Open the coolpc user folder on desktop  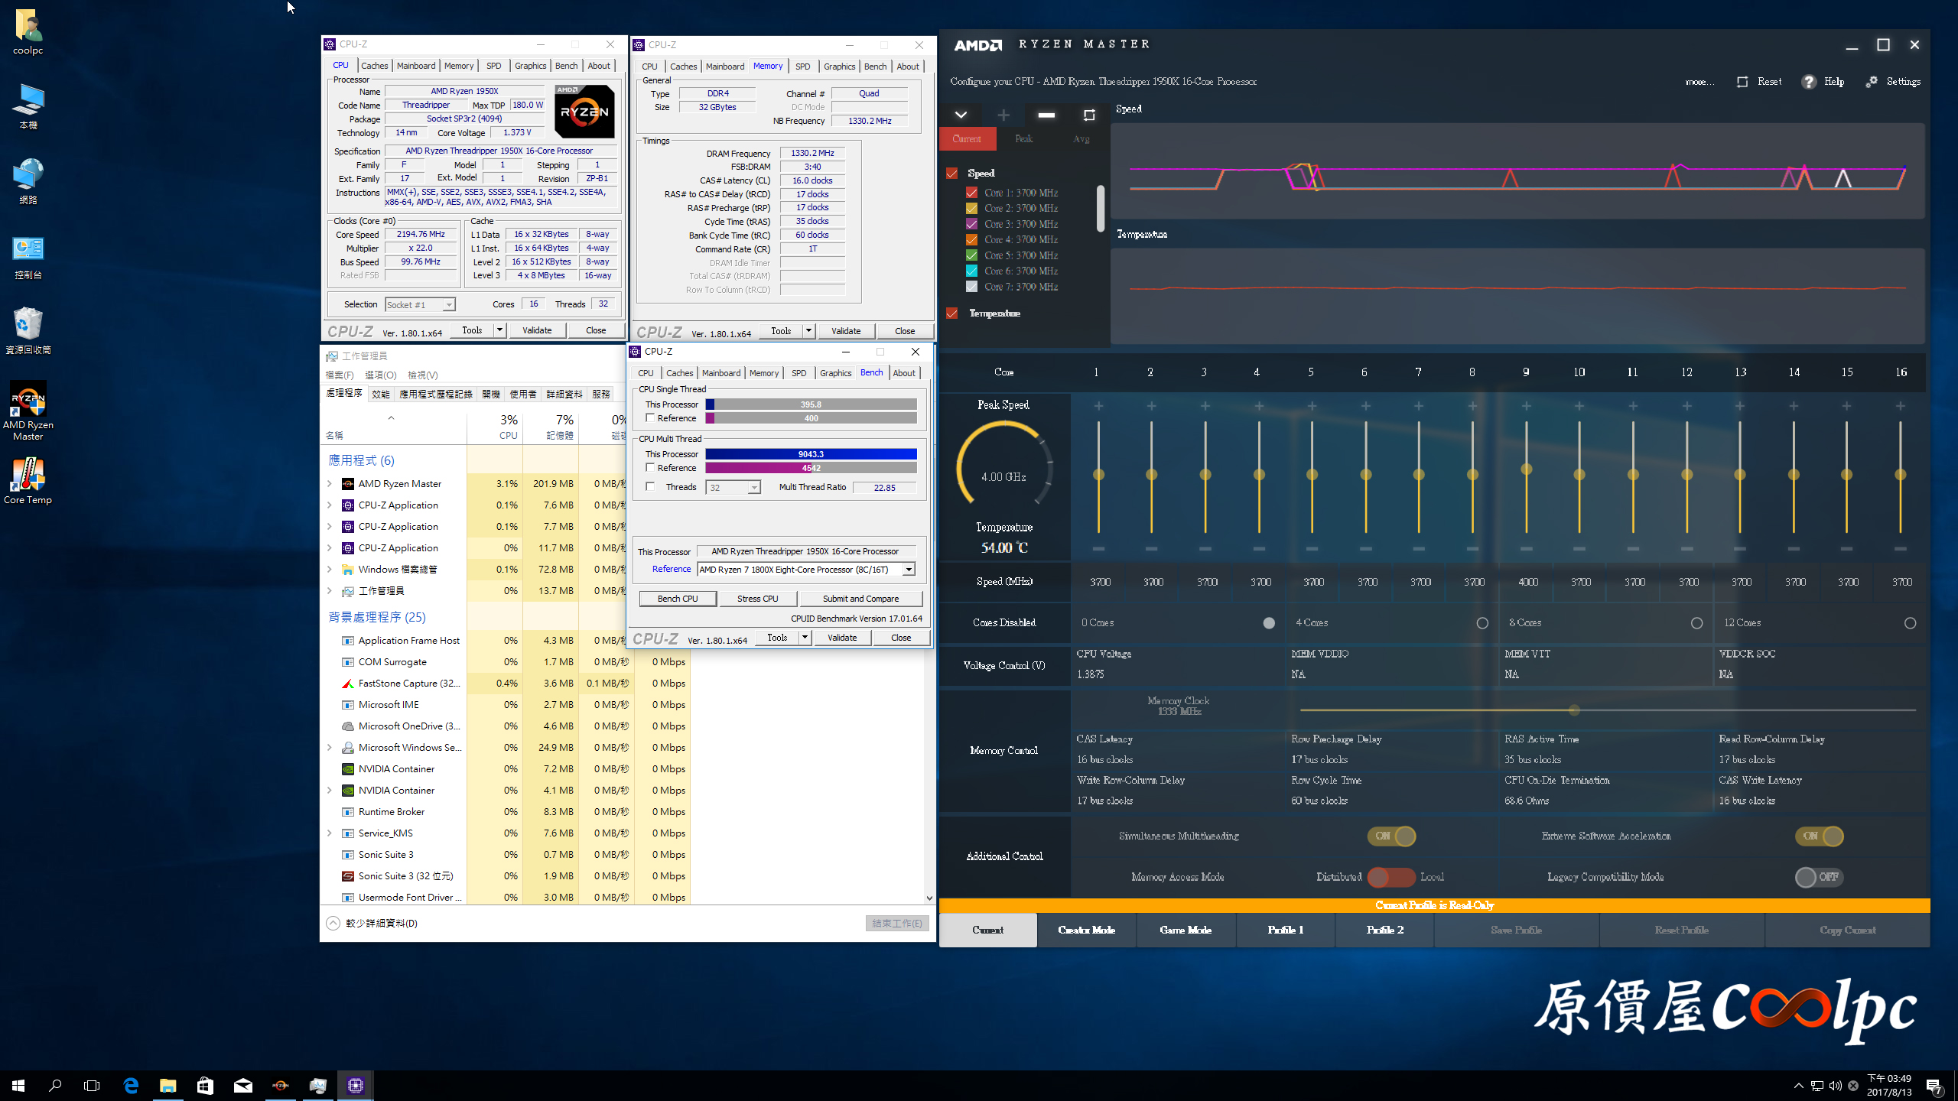tap(28, 32)
